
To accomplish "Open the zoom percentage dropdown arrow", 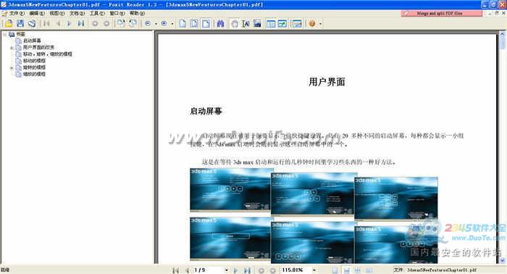I will click(x=314, y=270).
